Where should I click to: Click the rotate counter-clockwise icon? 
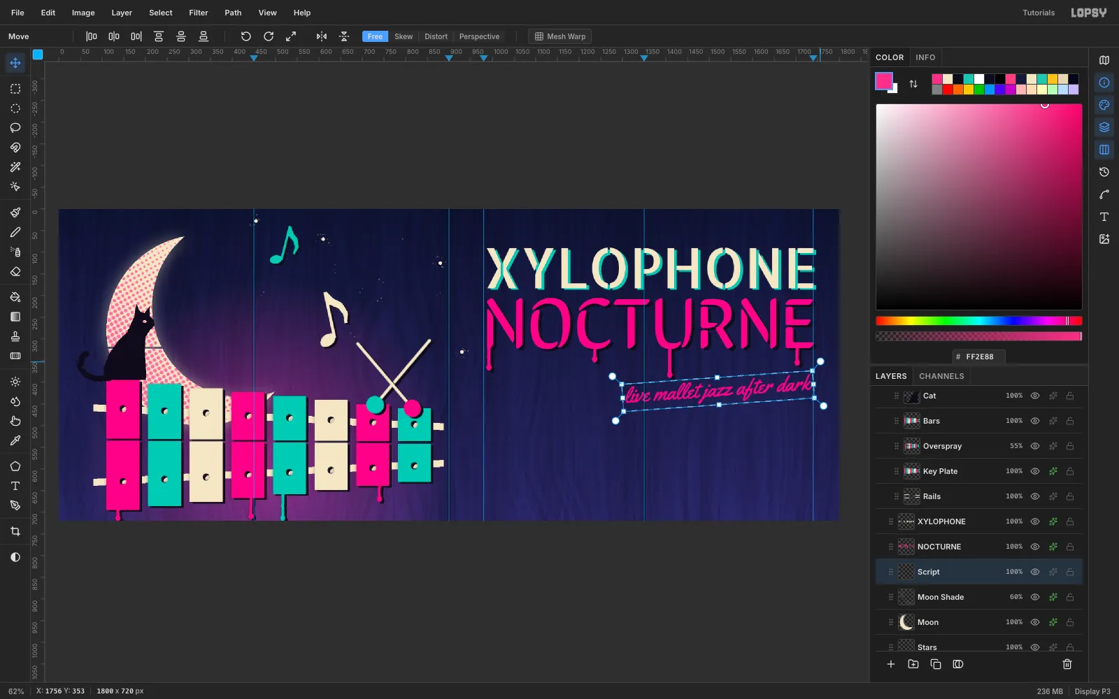[x=246, y=36]
